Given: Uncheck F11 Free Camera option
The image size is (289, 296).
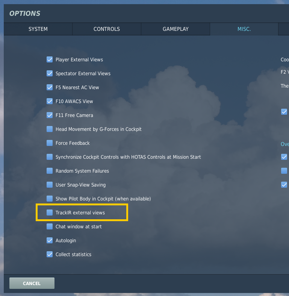Looking at the screenshot, I should tap(50, 115).
